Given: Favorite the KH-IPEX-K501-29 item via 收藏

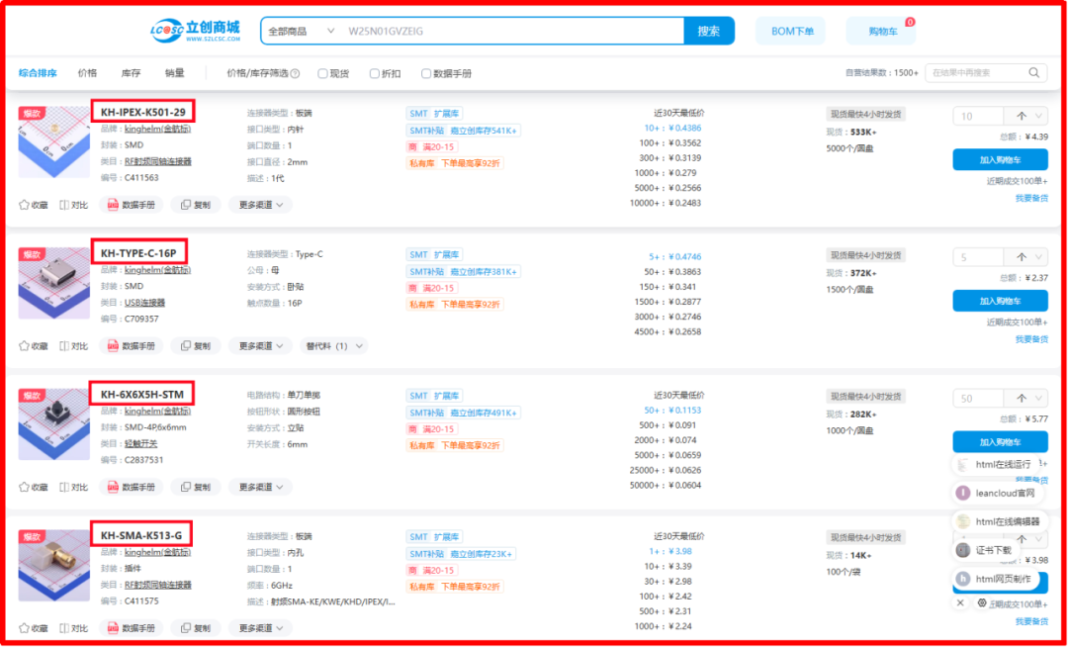Looking at the screenshot, I should point(34,205).
